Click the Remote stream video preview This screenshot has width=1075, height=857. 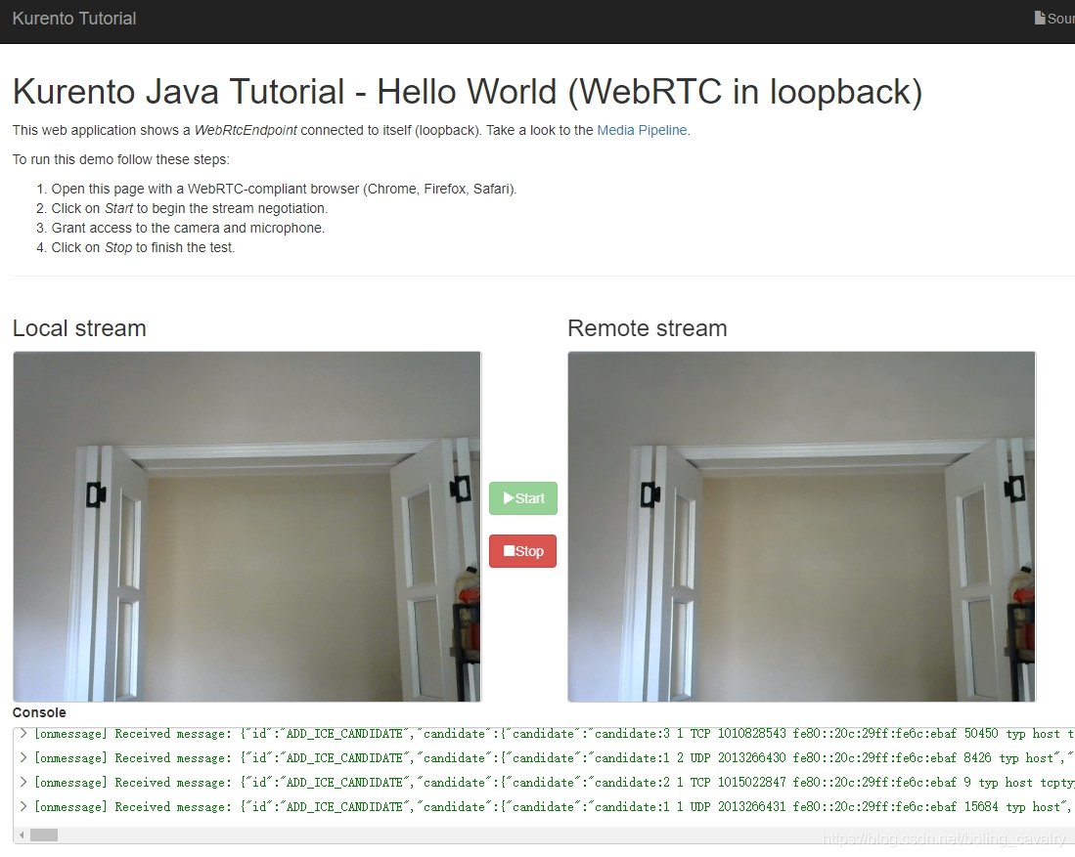(x=801, y=526)
